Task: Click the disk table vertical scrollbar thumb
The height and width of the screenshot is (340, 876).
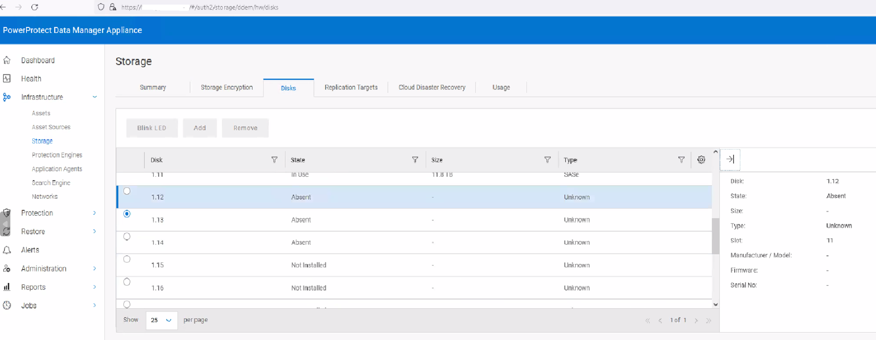Action: [x=715, y=235]
